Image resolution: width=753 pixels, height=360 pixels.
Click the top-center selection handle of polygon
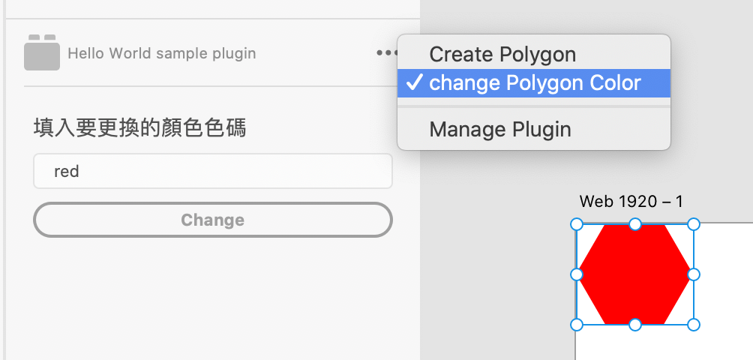[634, 224]
